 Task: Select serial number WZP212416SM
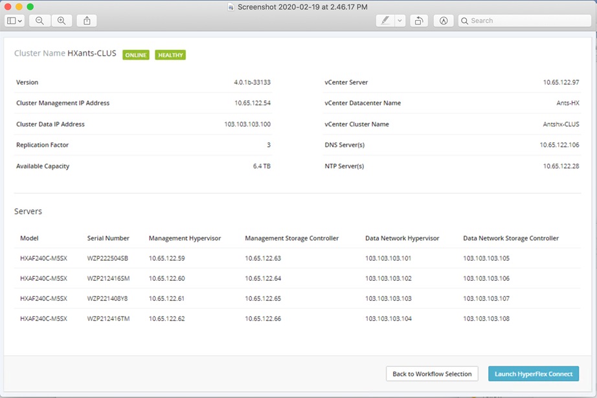pos(109,278)
